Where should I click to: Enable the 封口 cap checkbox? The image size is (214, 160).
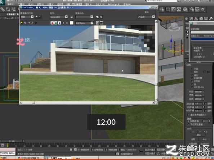click(205, 72)
